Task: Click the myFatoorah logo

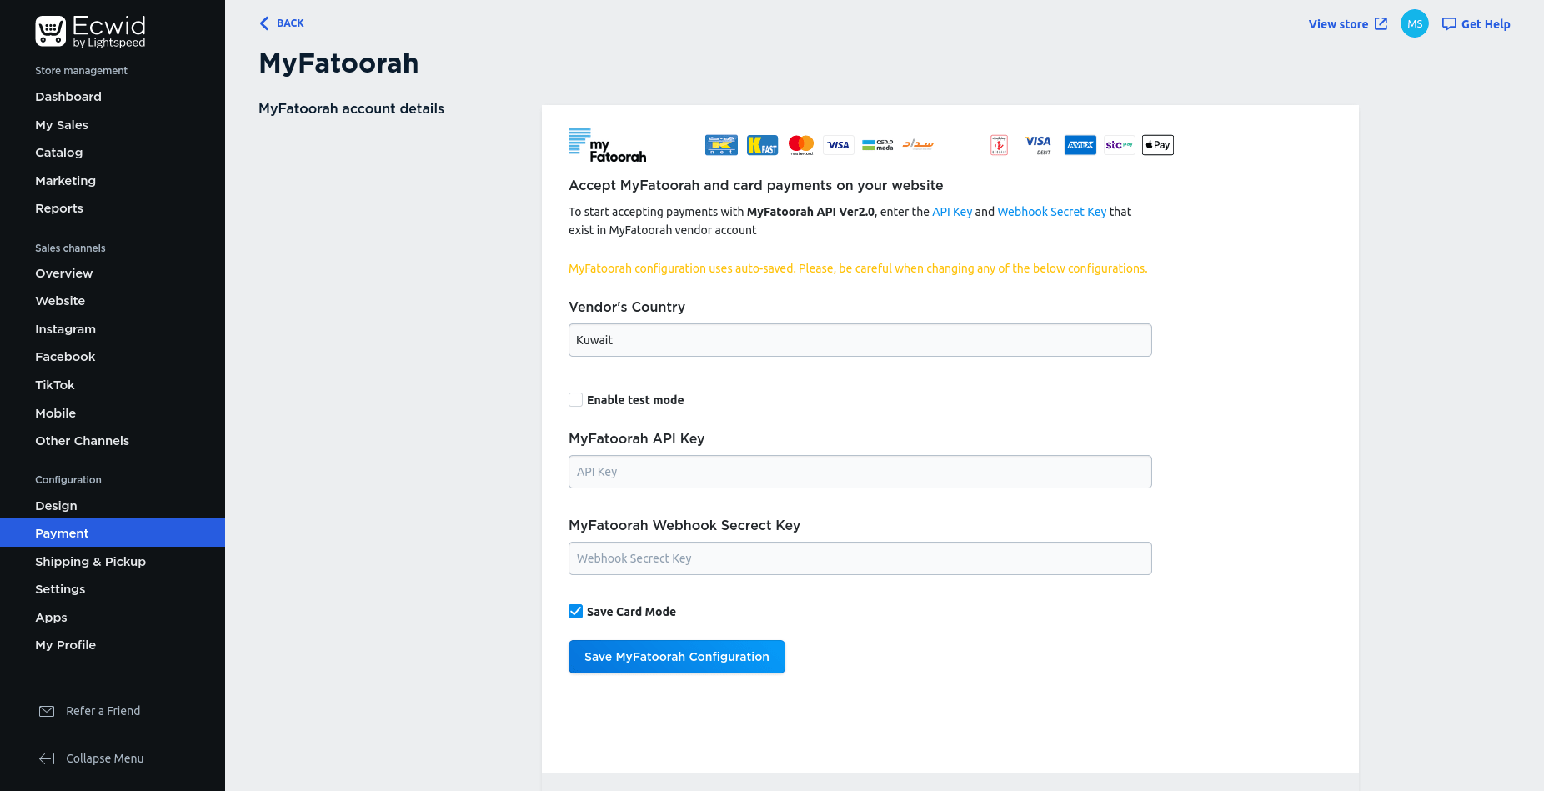Action: click(x=608, y=145)
